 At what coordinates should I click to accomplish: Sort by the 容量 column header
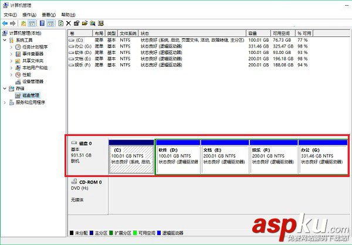258,33
